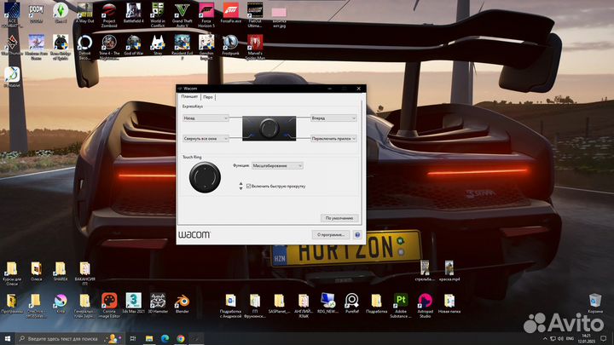Open Detroit Become Human shortcut
The height and width of the screenshot is (345, 614).
click(x=84, y=48)
